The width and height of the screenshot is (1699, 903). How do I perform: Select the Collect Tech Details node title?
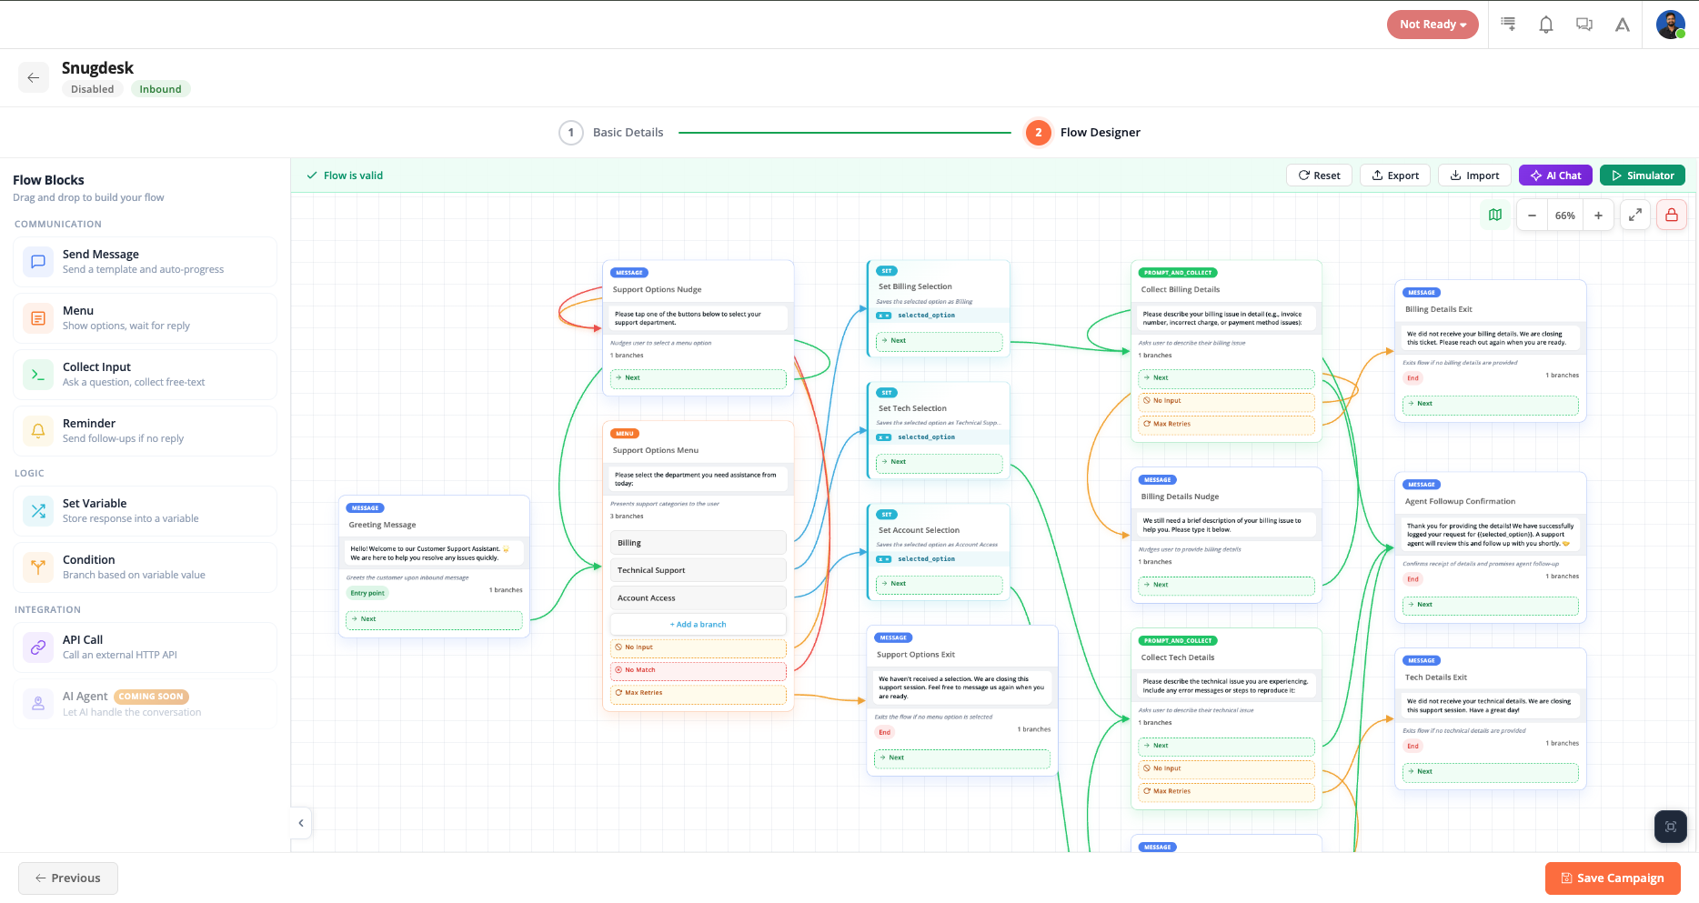click(1178, 657)
